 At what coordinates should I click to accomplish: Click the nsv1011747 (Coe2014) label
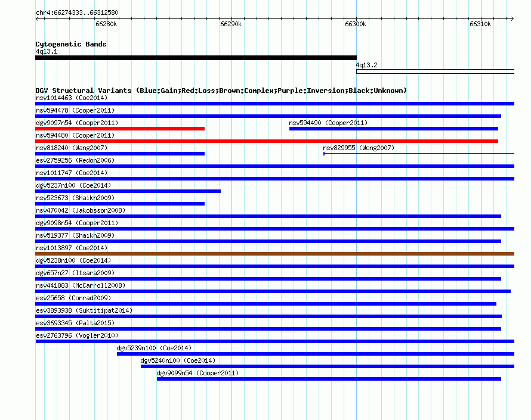[x=72, y=173]
